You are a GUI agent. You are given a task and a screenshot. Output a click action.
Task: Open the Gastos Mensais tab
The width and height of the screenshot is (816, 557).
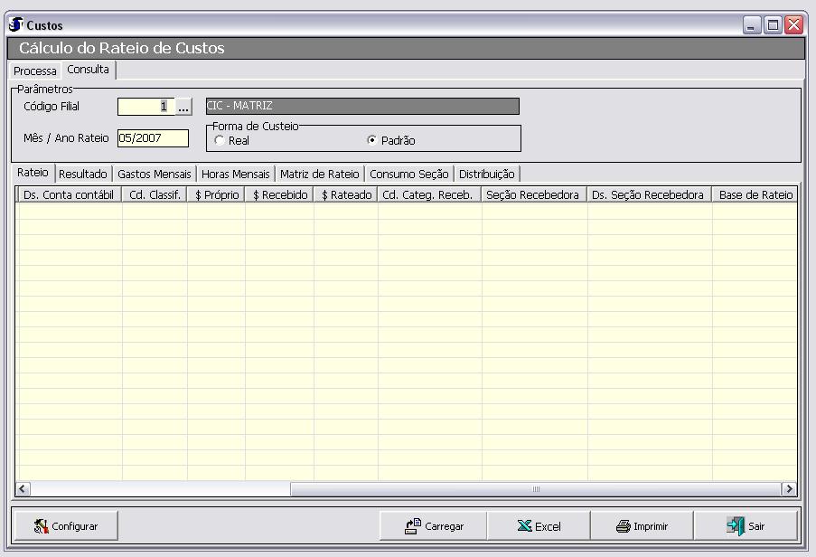point(155,174)
